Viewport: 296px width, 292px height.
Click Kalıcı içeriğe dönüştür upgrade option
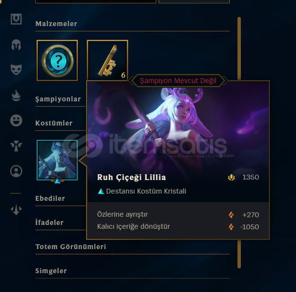[x=178, y=227]
